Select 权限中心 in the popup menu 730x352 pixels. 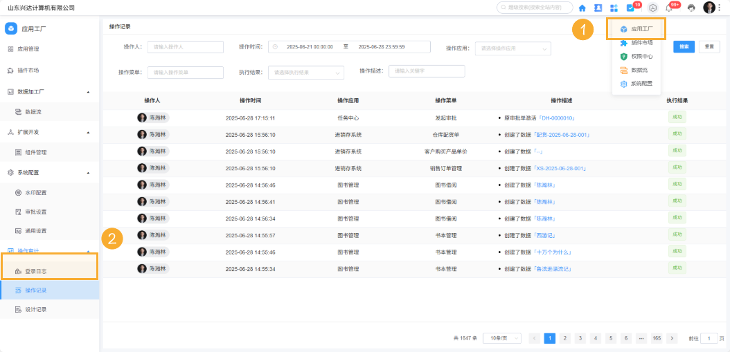[636, 57]
